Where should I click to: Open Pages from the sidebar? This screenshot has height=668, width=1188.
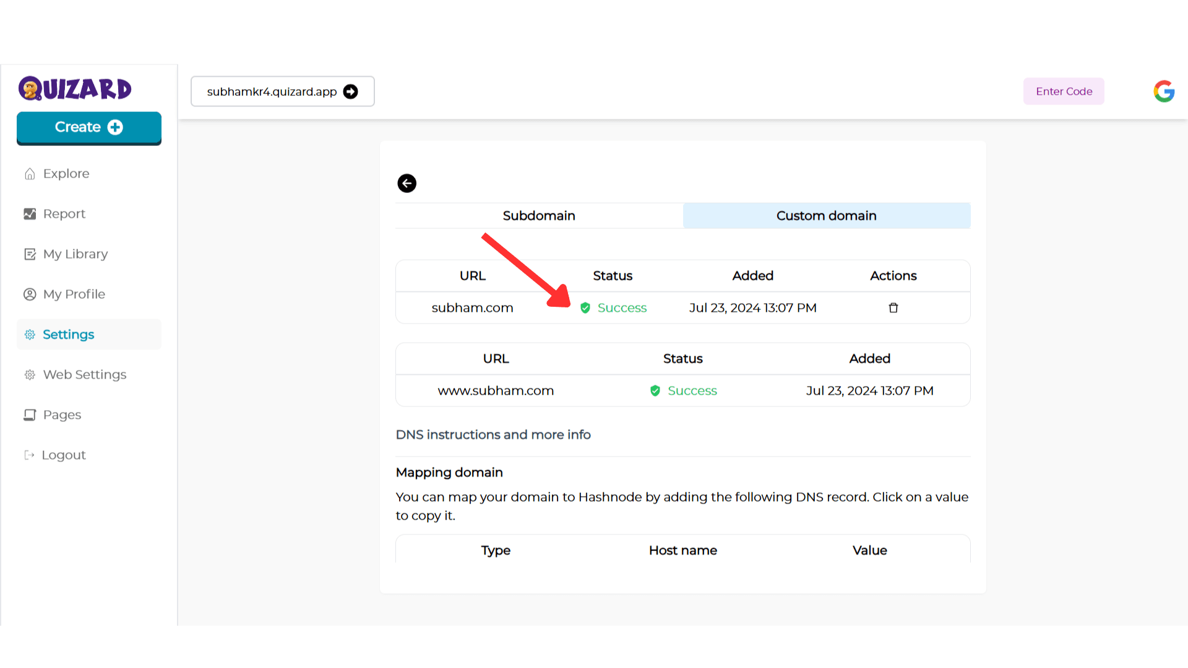(89, 415)
